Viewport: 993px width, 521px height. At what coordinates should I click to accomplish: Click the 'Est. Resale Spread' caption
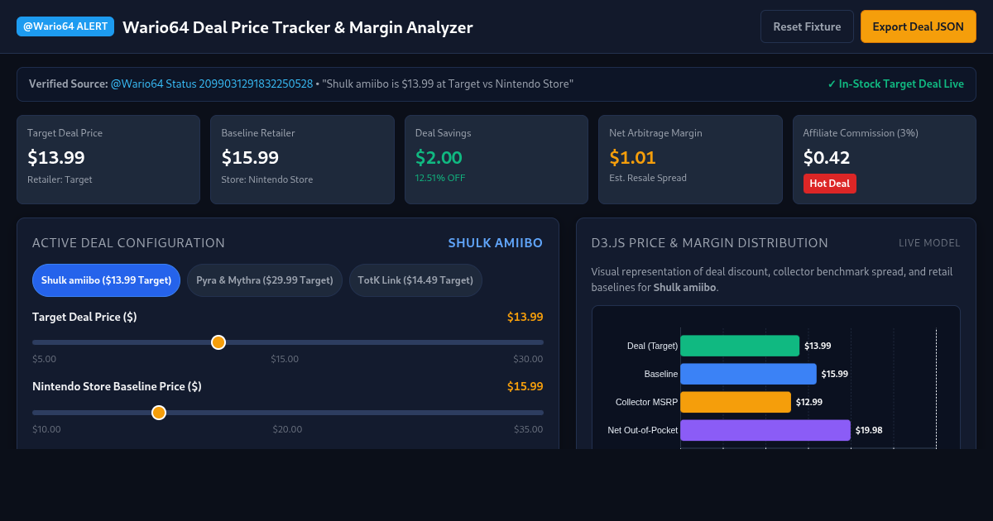tap(648, 178)
